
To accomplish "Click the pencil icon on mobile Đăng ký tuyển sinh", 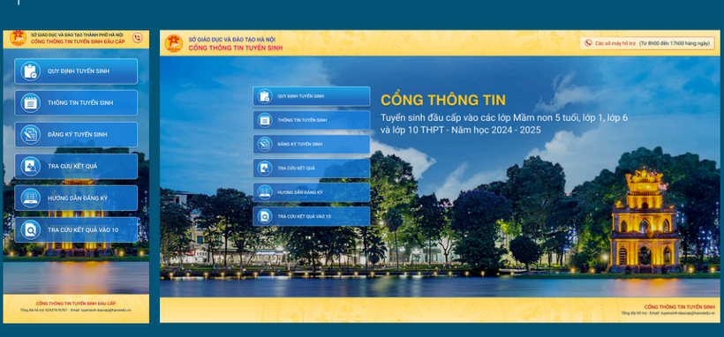I will pos(31,135).
